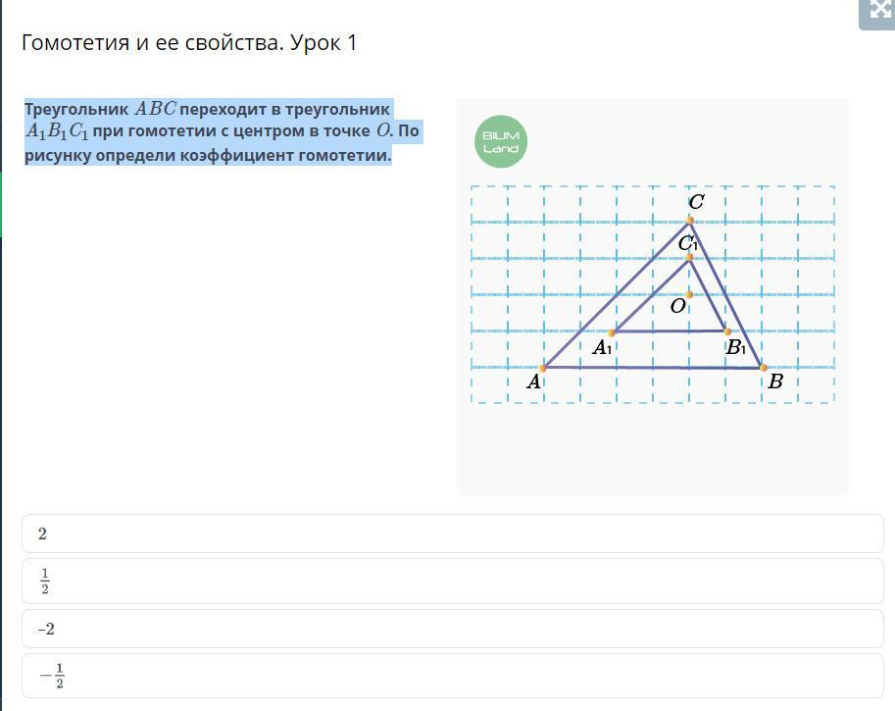Viewport: 895px width, 711px height.
Task: Click the label letter B near bottom right
Action: click(x=775, y=381)
